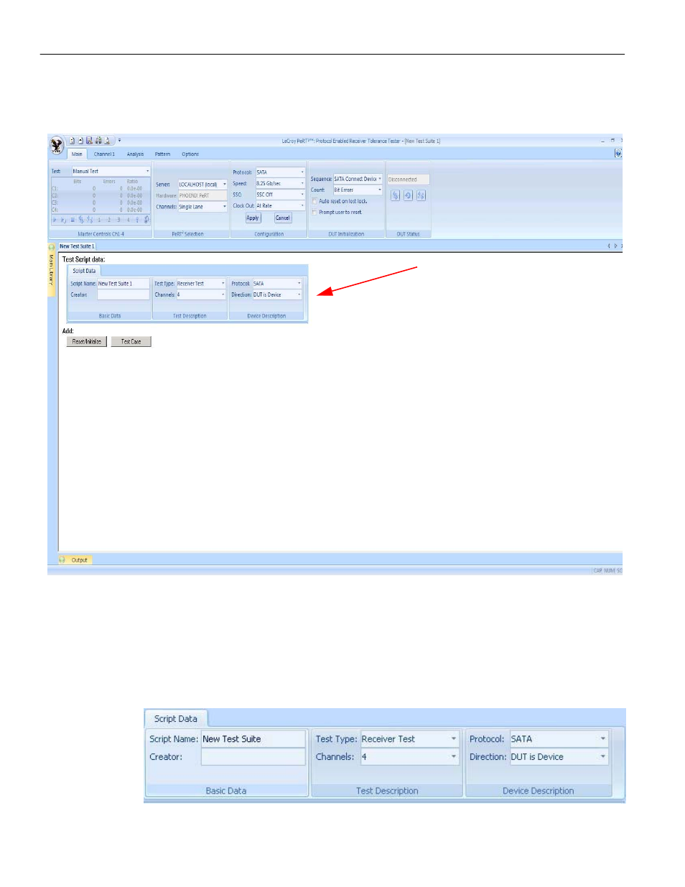Viewport: 685px width, 887px height.
Task: Switch to the Main ribbon tab
Action: [77, 154]
